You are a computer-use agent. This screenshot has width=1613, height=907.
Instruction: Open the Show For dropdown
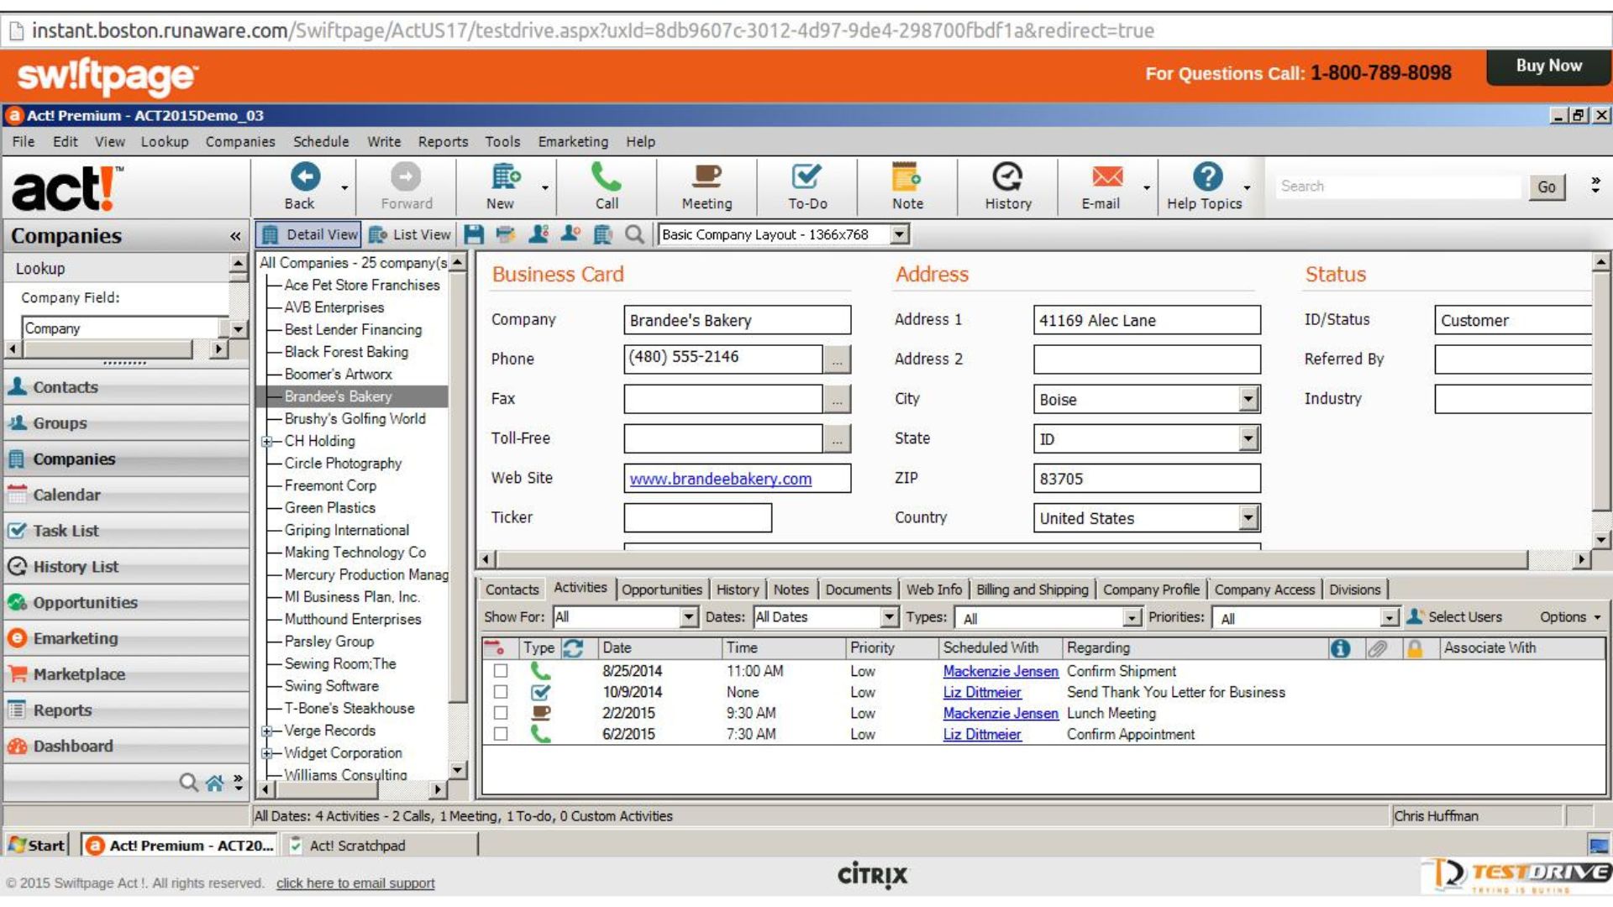pyautogui.click(x=689, y=617)
